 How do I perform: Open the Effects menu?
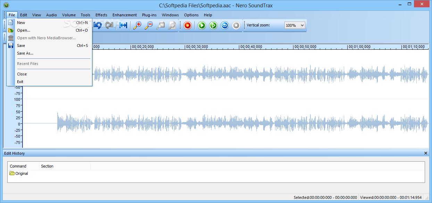(x=101, y=15)
